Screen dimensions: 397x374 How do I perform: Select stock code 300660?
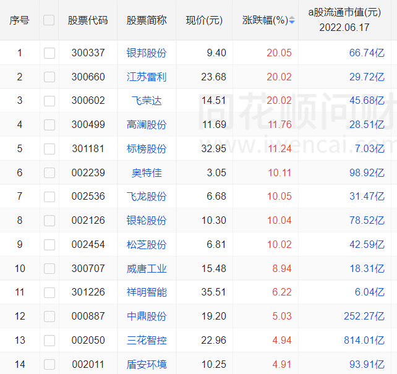tap(88, 77)
